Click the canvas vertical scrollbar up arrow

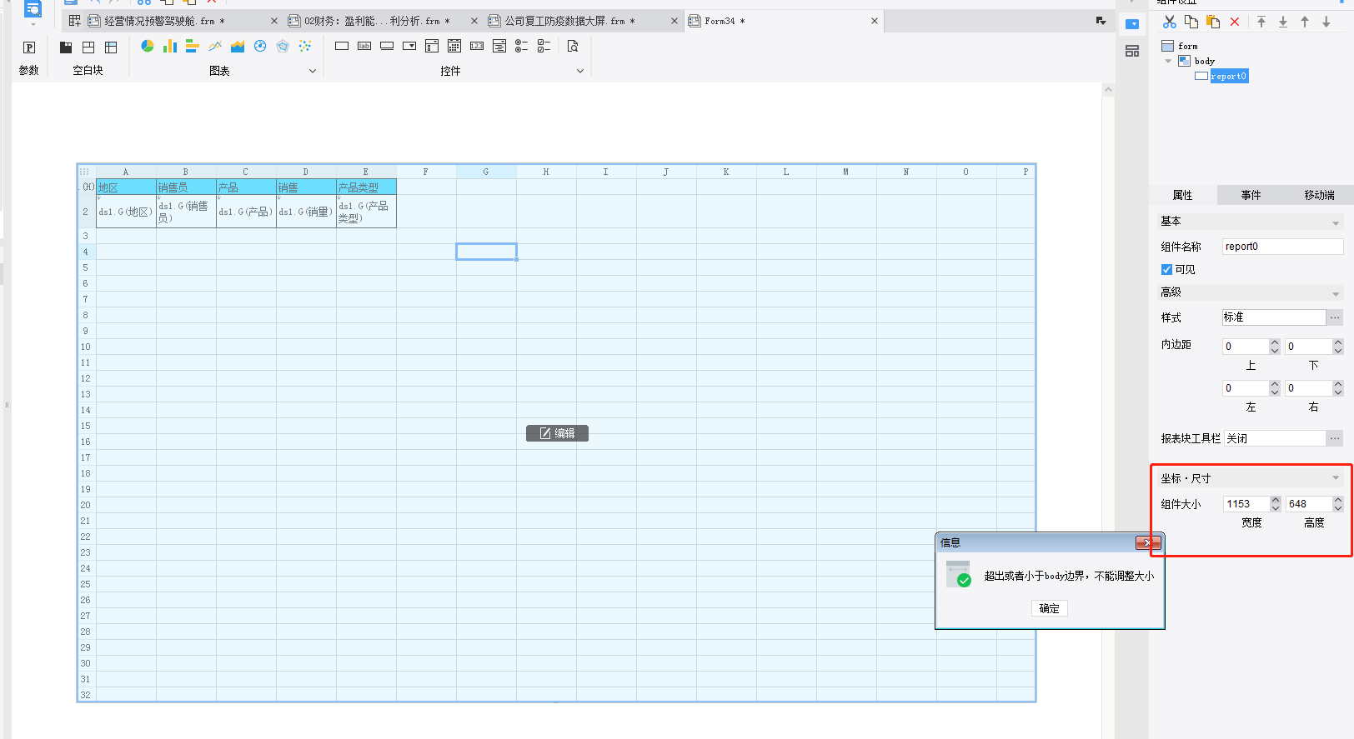point(1108,89)
